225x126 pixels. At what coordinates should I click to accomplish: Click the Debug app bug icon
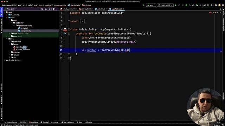(x=186, y=5)
